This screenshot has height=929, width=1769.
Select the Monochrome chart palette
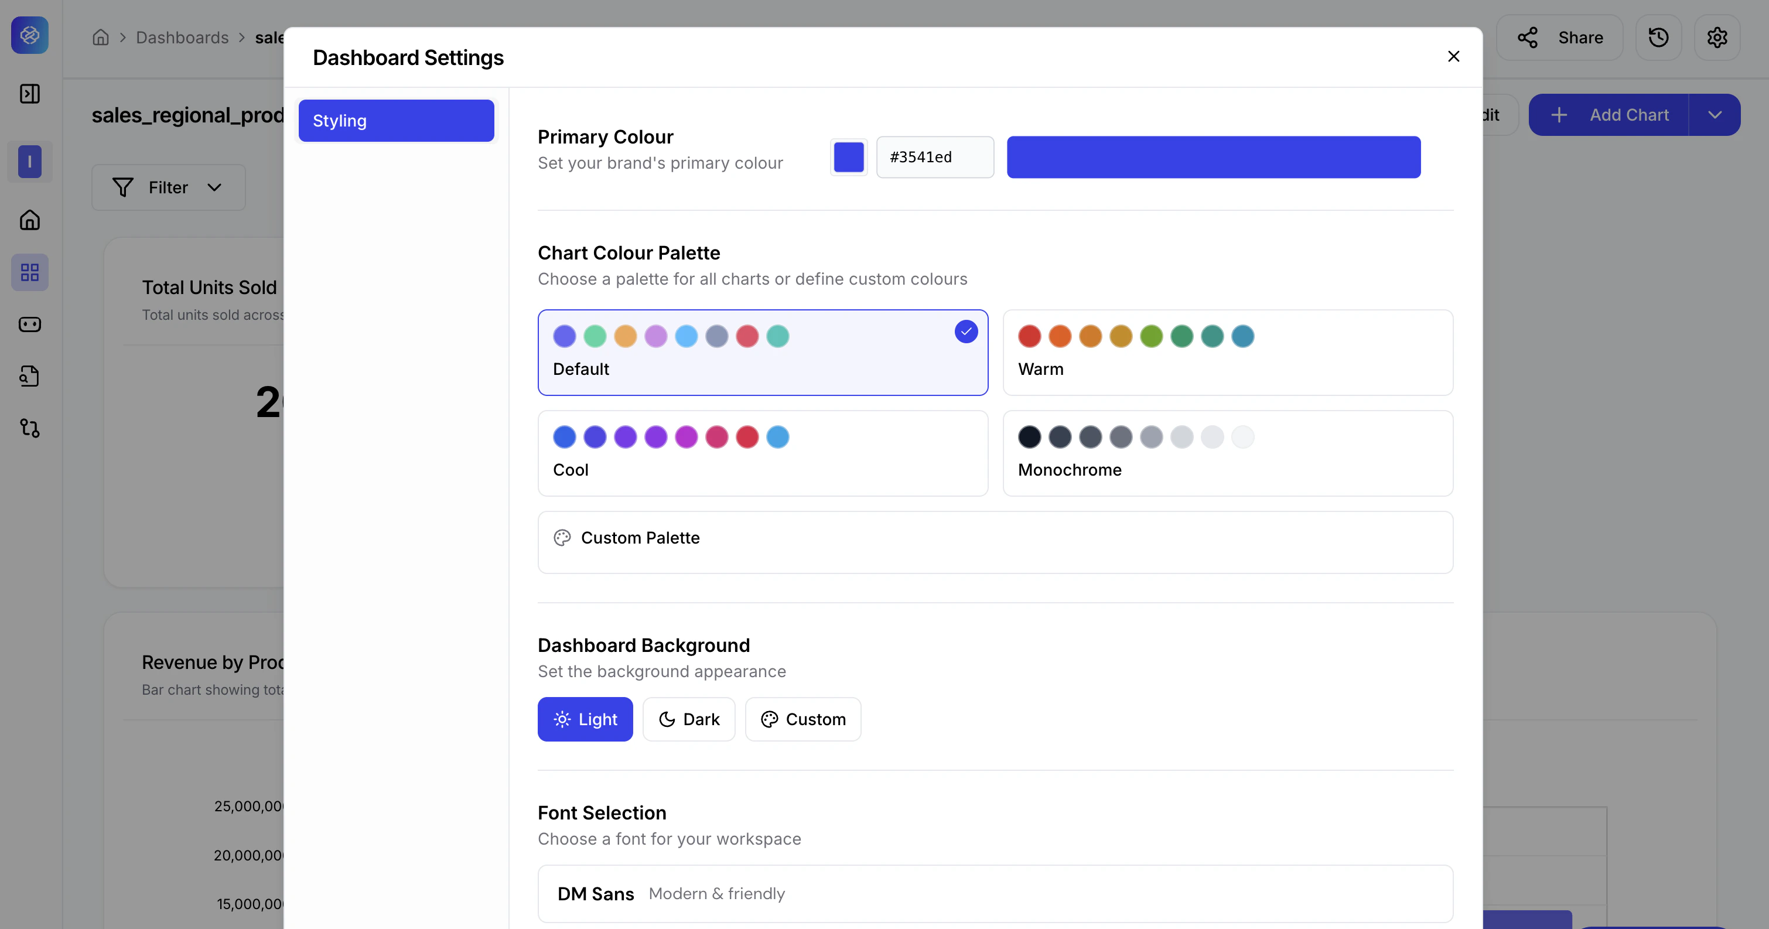(x=1228, y=453)
